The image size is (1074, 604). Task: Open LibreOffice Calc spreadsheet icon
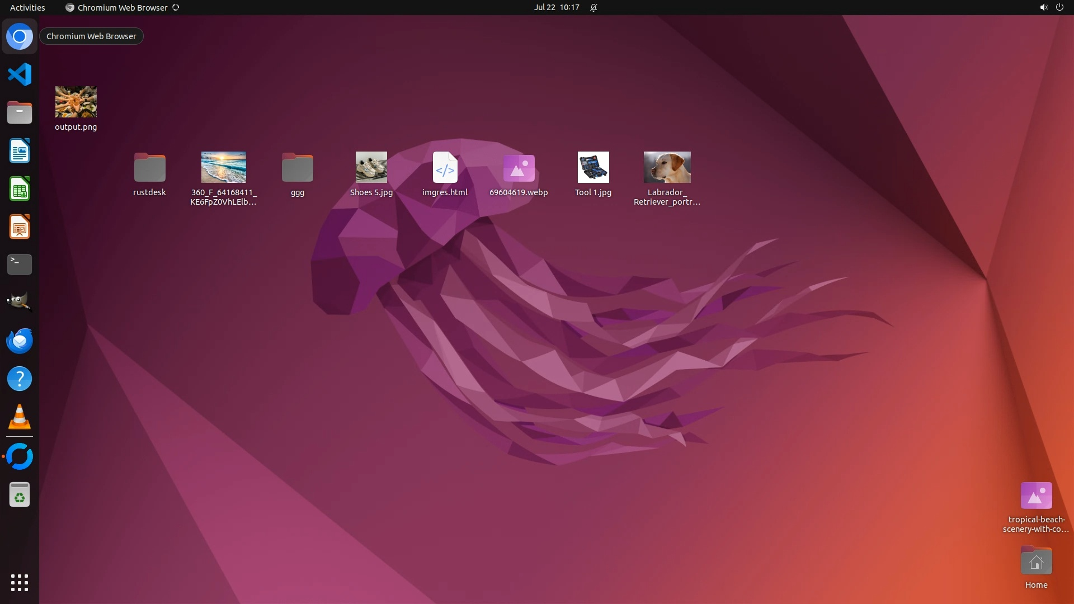[x=20, y=189]
